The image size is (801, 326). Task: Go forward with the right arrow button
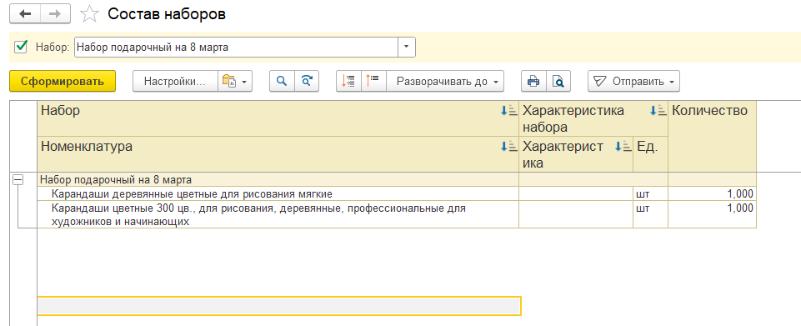(x=56, y=14)
